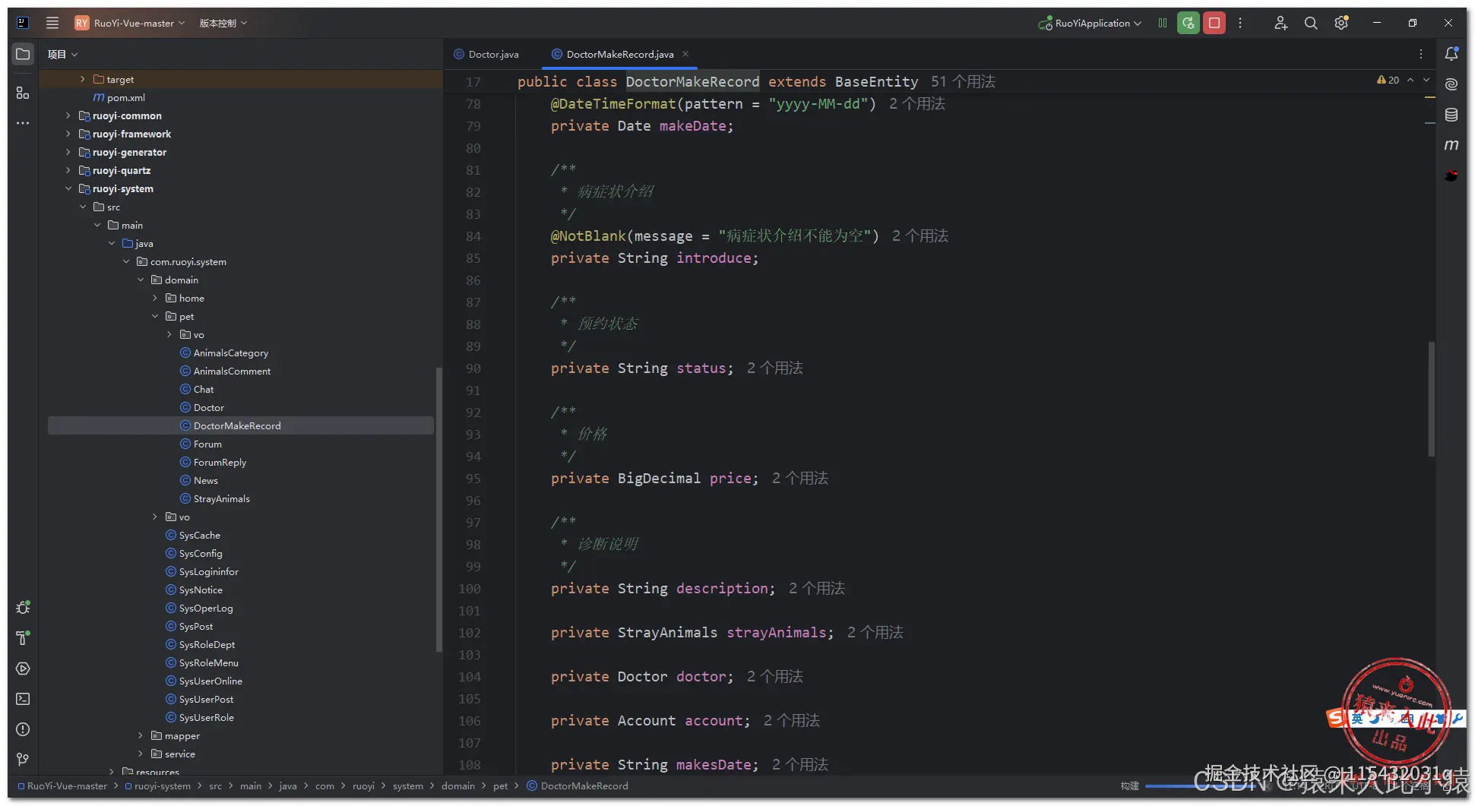The width and height of the screenshot is (1475, 806).
Task: Open the Notifications bell panel
Action: [x=1451, y=54]
